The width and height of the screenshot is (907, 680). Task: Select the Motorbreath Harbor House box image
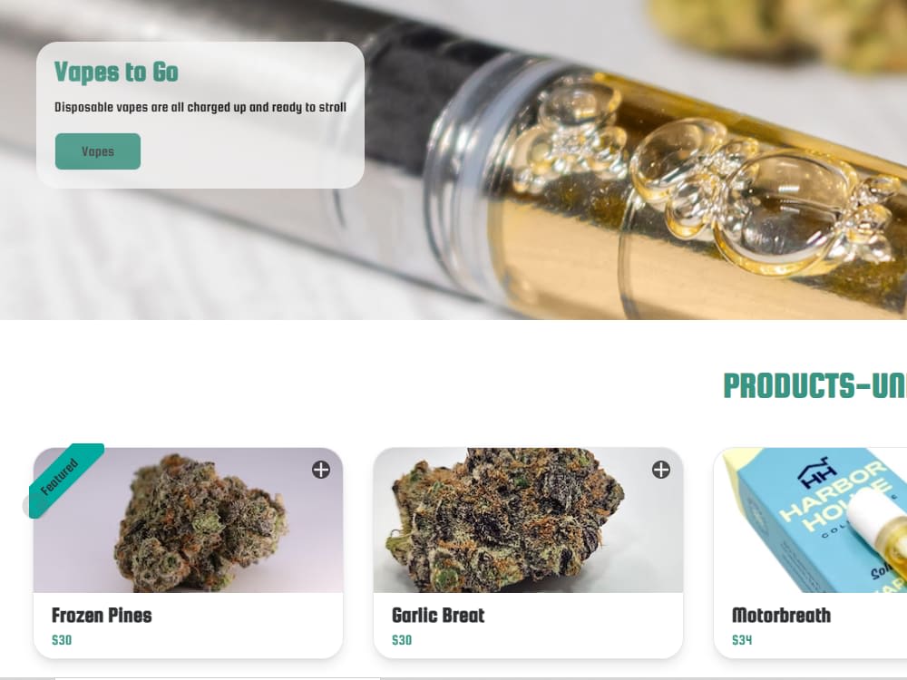[x=810, y=520]
